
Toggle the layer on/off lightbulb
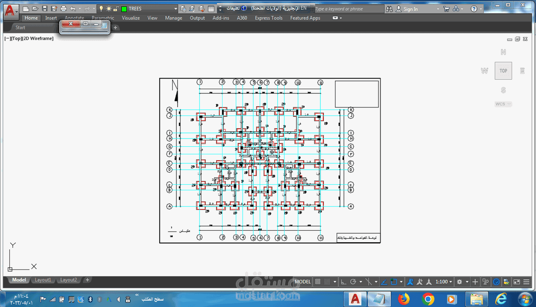point(101,9)
